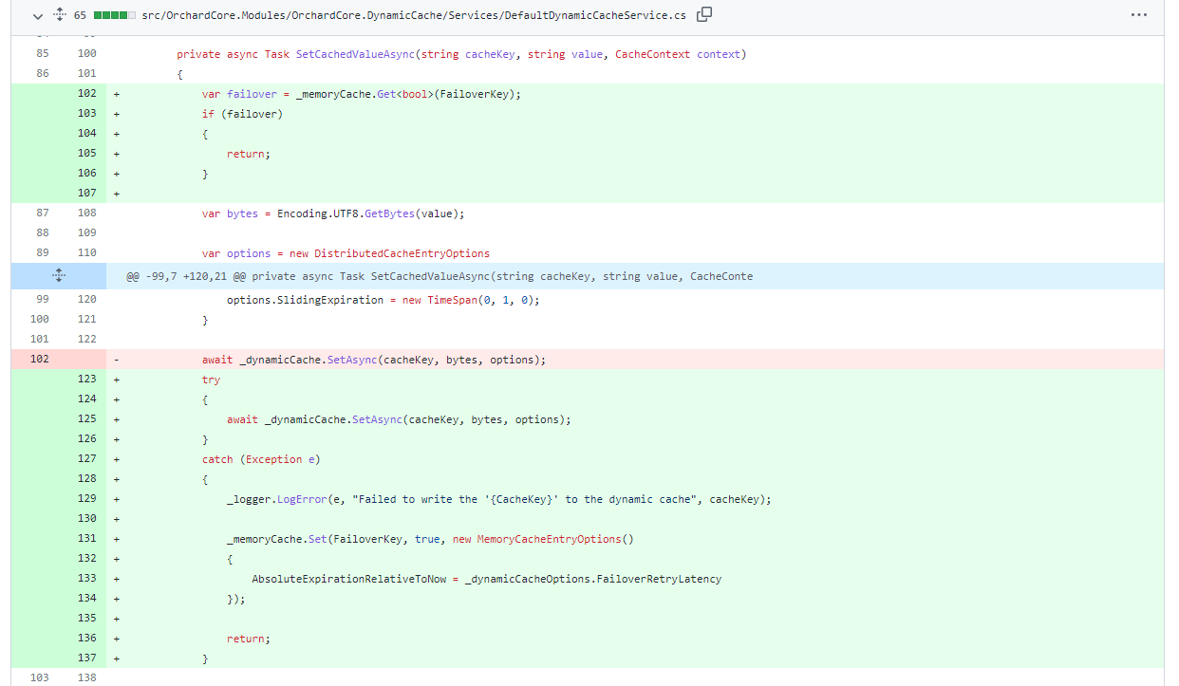Select new line number 103
This screenshot has width=1179, height=686.
pyautogui.click(x=86, y=114)
